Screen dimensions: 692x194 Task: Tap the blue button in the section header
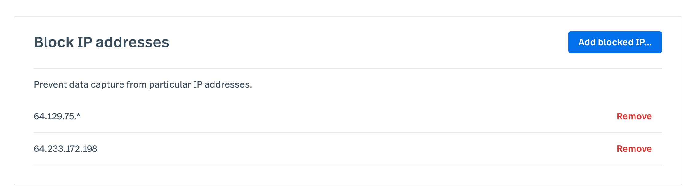pos(615,42)
